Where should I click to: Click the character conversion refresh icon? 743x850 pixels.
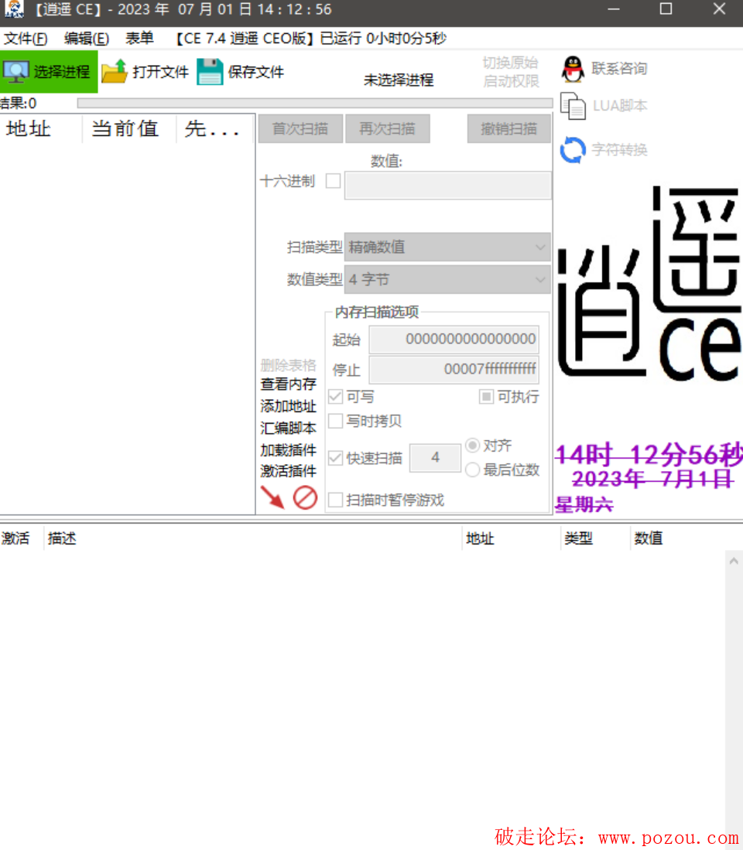tap(573, 149)
